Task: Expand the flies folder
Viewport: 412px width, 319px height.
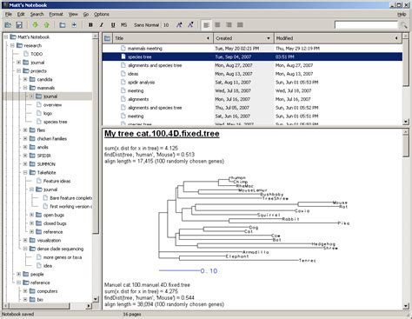Action: point(25,130)
